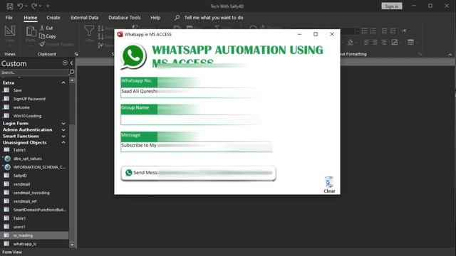Collapse the Unassigned Objects group

point(63,142)
